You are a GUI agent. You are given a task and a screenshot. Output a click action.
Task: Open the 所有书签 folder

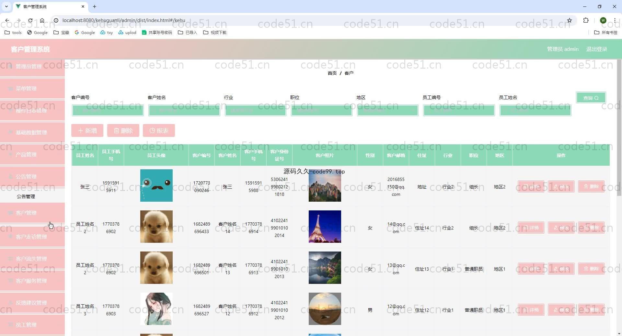[606, 32]
